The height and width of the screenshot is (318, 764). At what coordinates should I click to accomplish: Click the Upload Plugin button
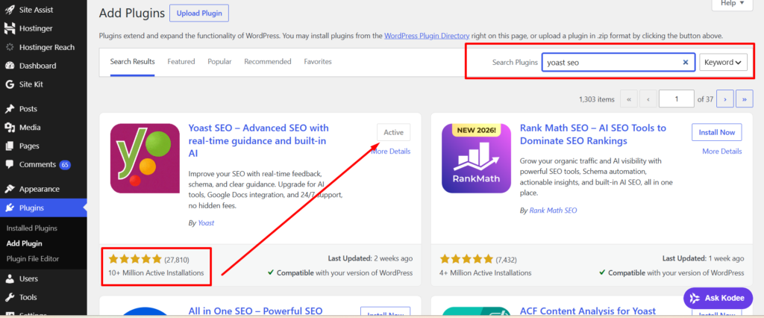[x=198, y=13]
